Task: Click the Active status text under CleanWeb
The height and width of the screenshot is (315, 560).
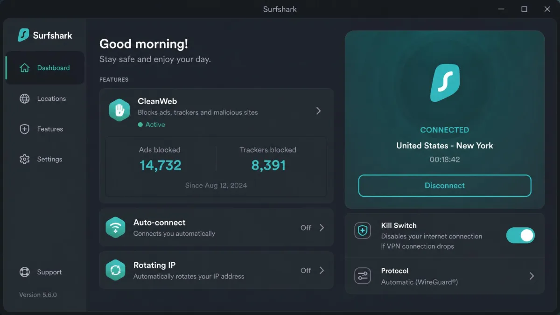Action: [155, 125]
